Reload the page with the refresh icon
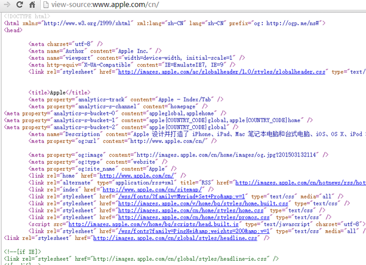The height and width of the screenshot is (265, 366). click(20, 4)
